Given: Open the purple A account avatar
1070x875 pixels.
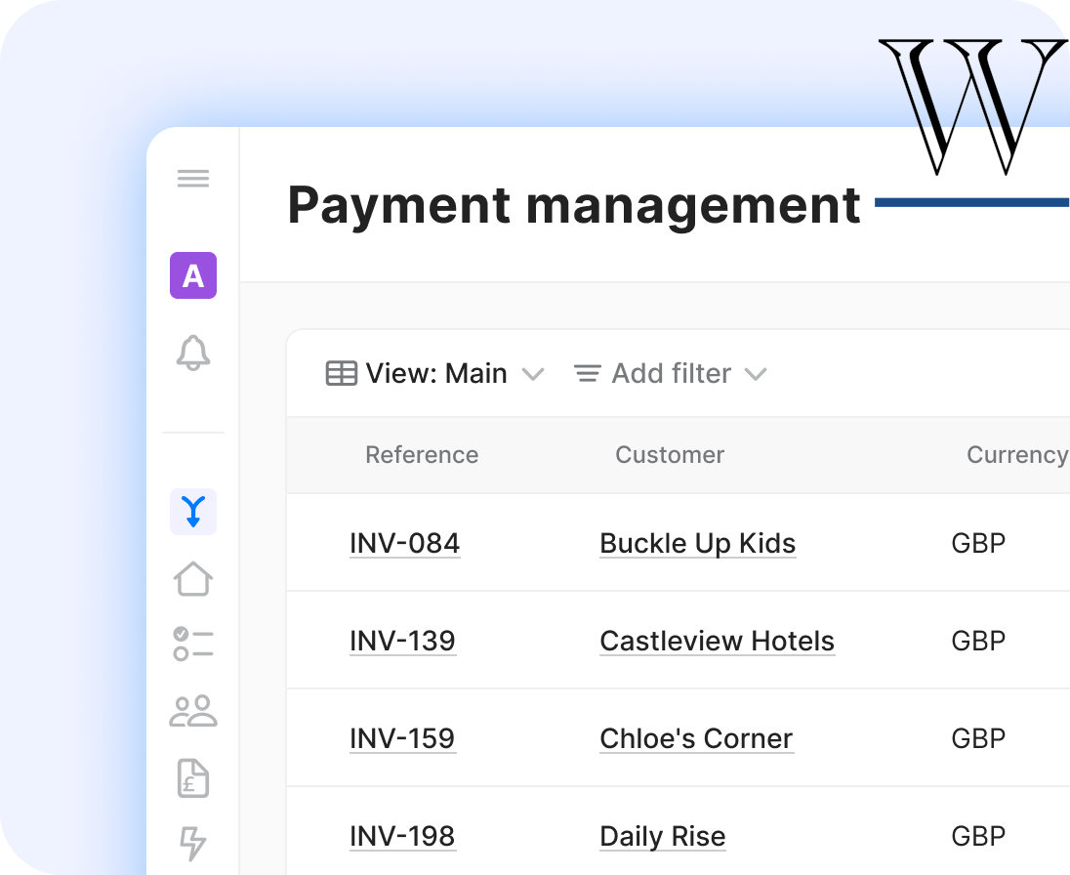Looking at the screenshot, I should (x=193, y=275).
